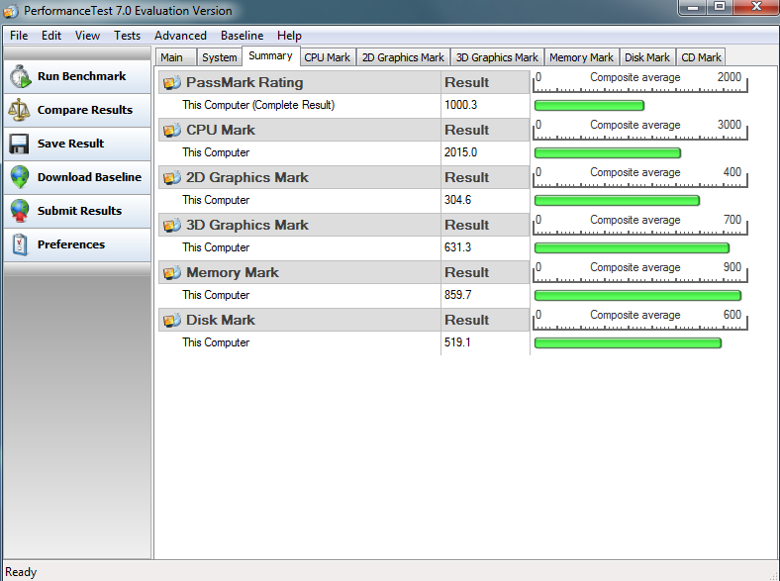Open the File menu
The height and width of the screenshot is (581, 780).
(x=19, y=36)
